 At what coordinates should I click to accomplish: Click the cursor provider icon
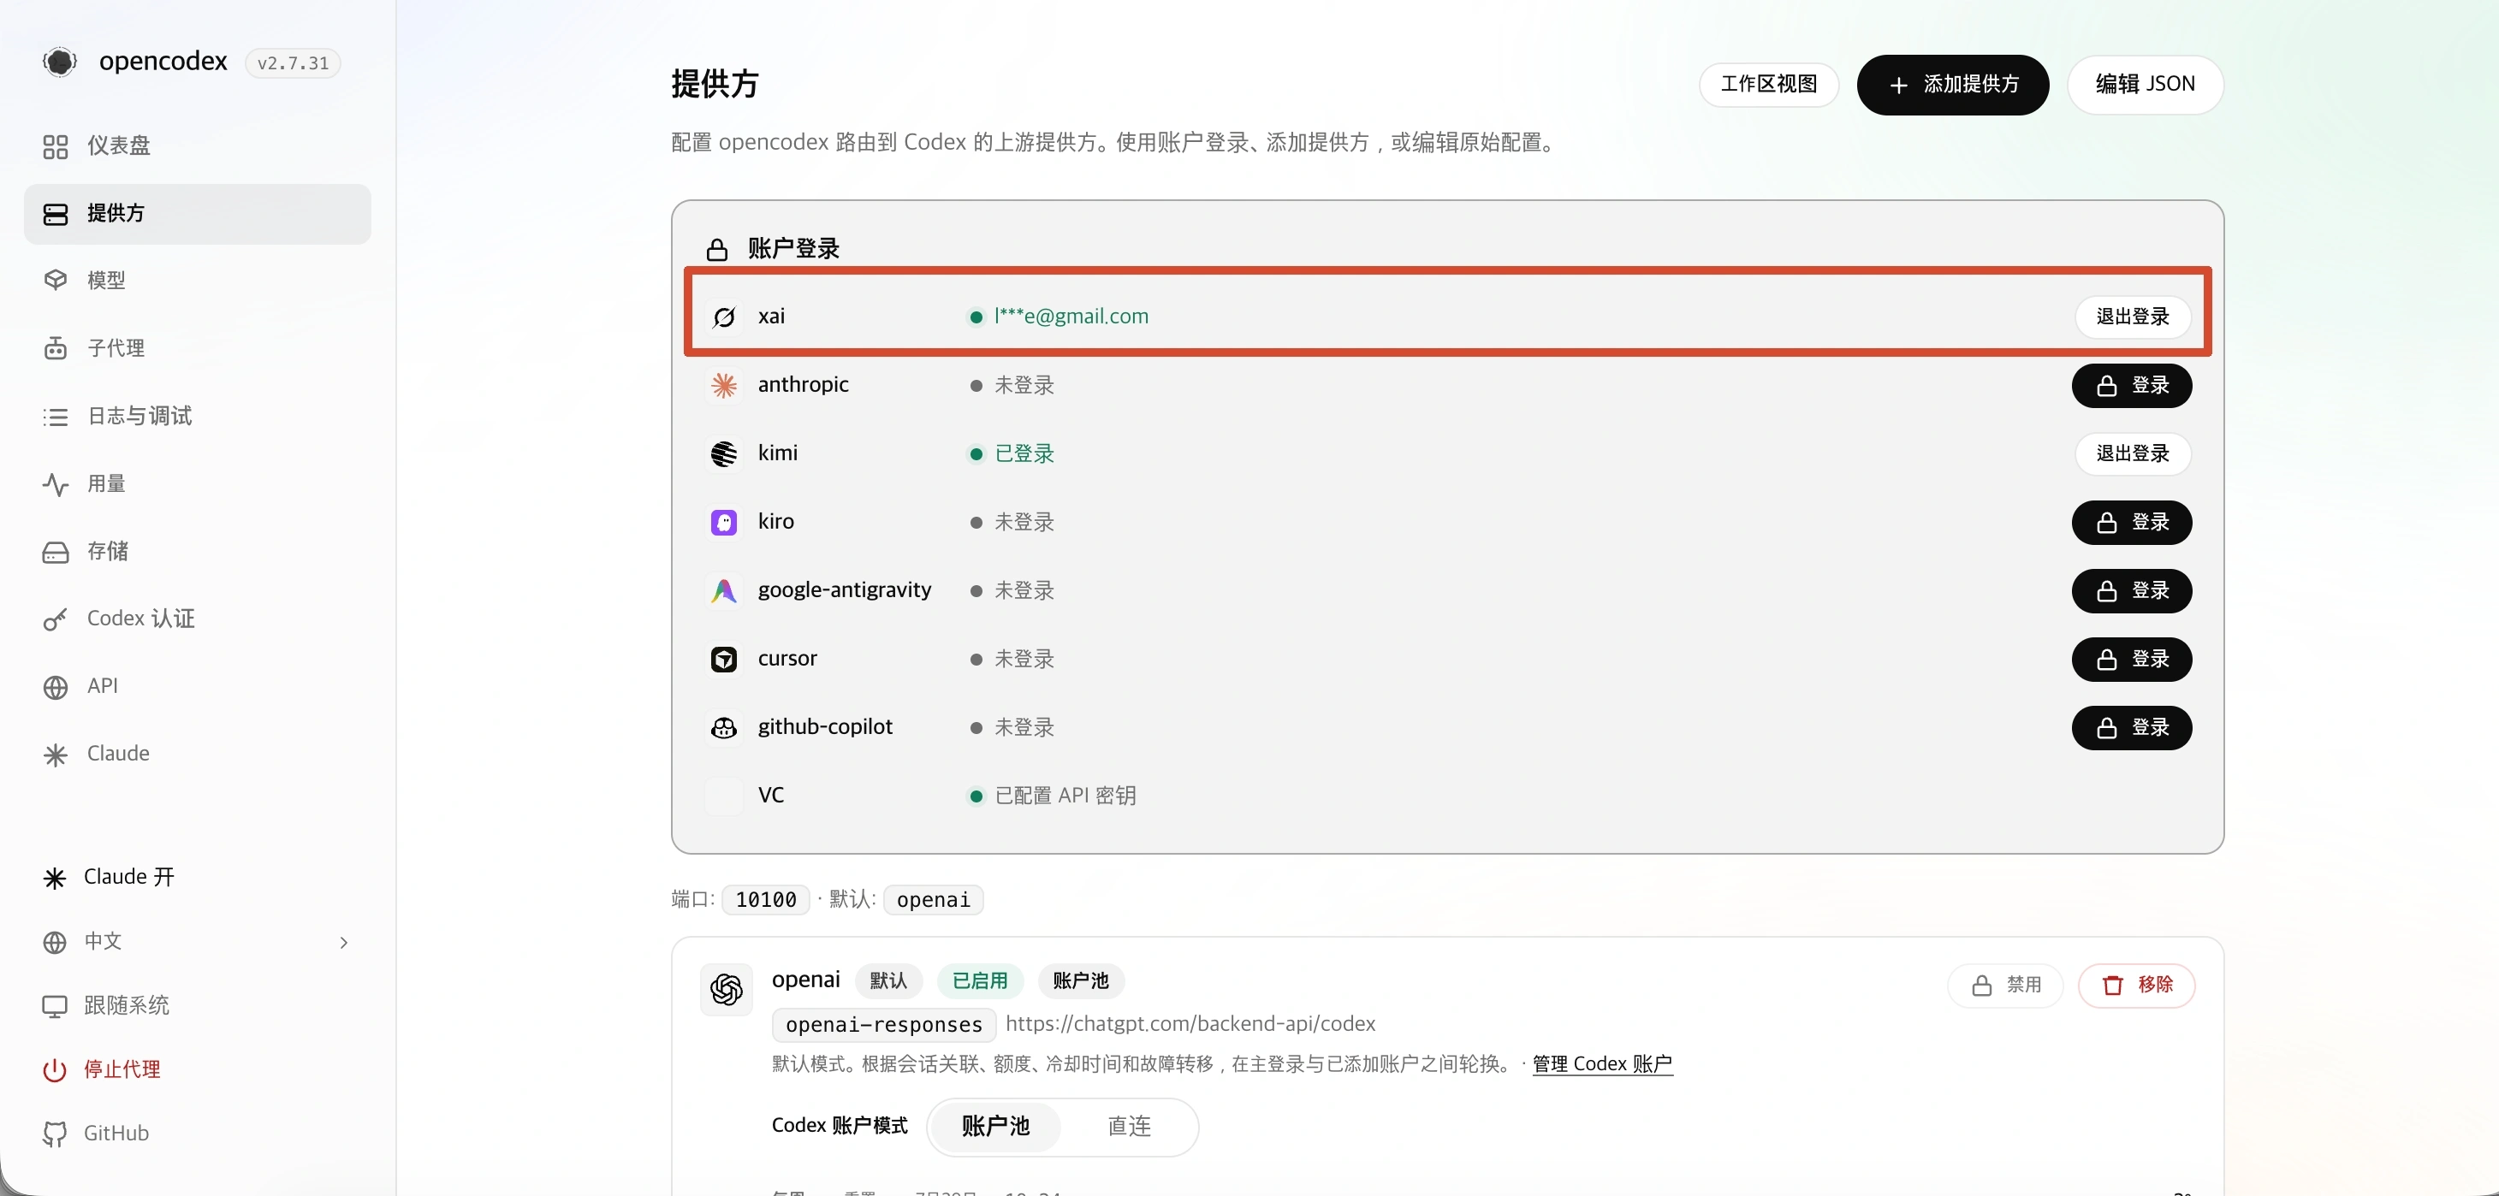click(724, 660)
